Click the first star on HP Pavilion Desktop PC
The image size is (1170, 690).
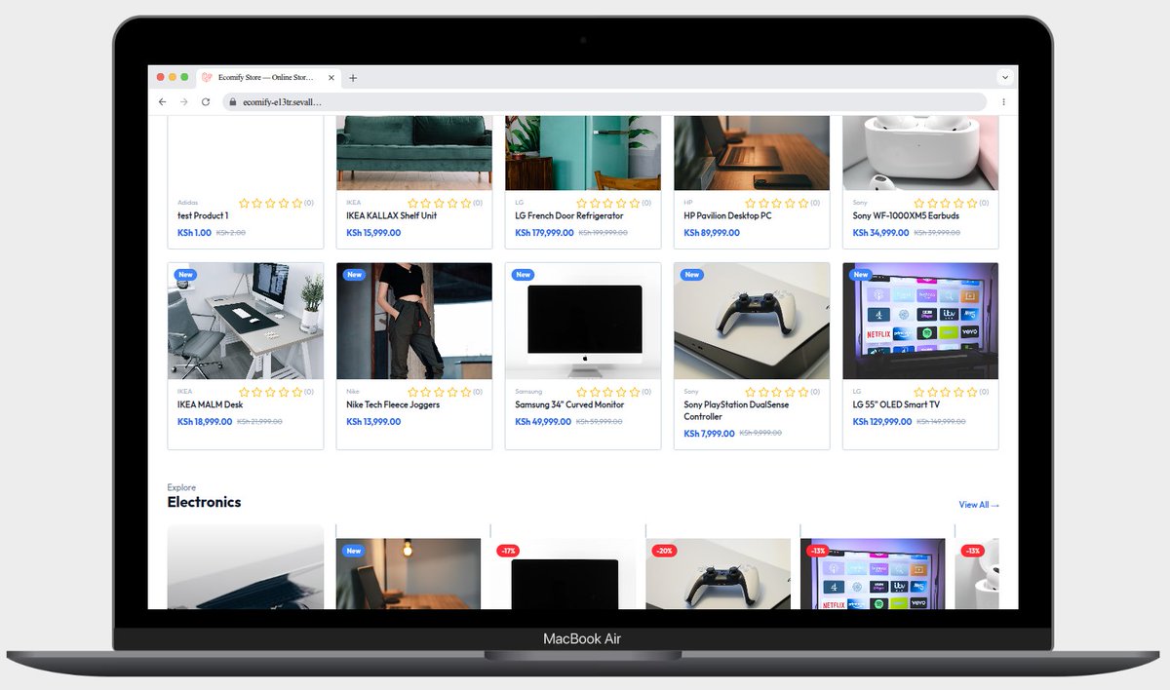(x=751, y=203)
